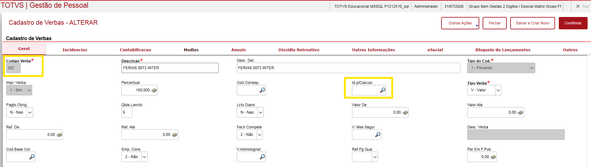Open lookup magnifier for Id.p/Calculo
Screen dimensions: 591x167
(x=383, y=90)
